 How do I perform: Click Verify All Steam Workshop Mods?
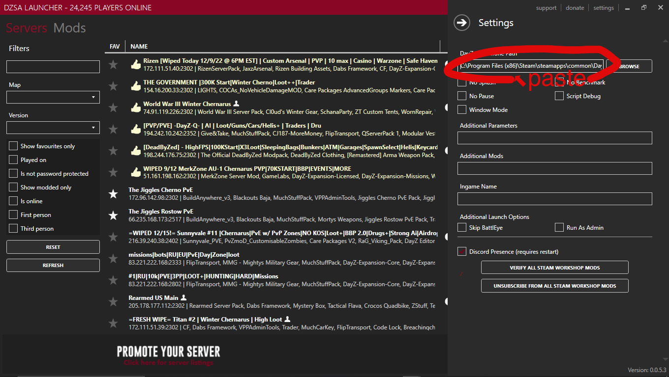coord(555,268)
